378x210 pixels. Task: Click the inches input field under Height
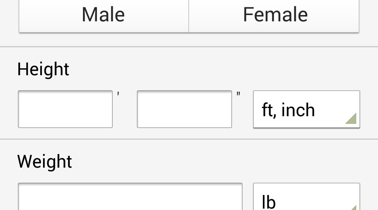tap(184, 109)
